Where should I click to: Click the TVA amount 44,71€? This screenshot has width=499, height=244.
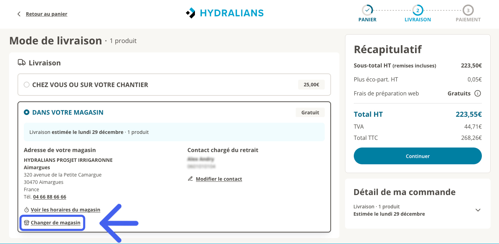point(473,127)
